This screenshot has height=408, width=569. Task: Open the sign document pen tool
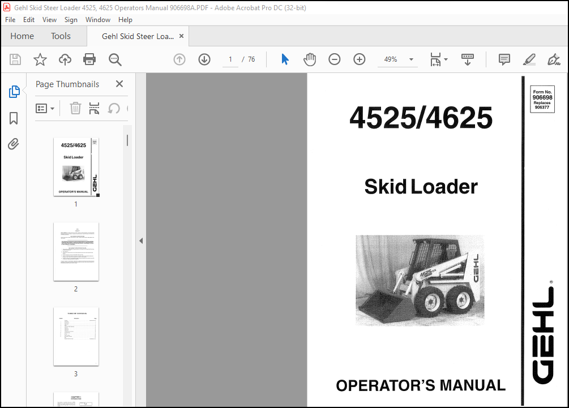point(554,59)
